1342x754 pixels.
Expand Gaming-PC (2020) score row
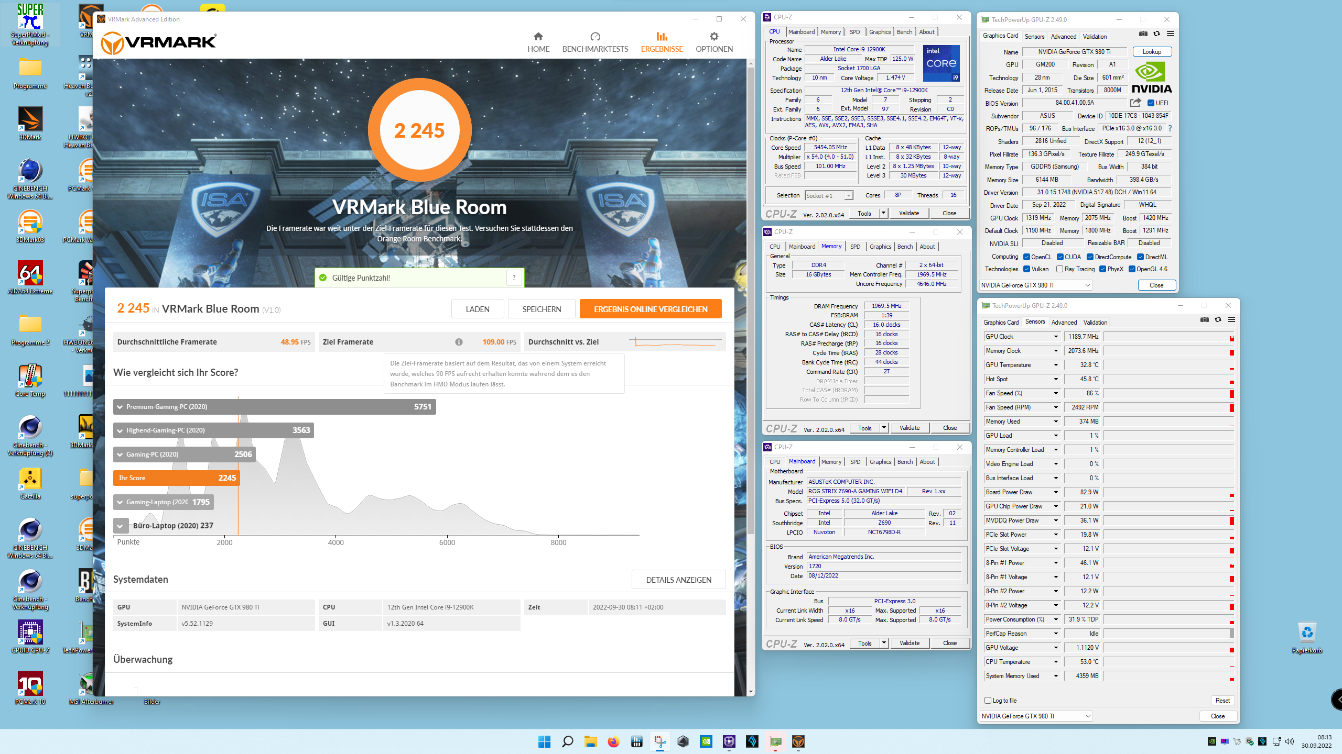pos(185,454)
